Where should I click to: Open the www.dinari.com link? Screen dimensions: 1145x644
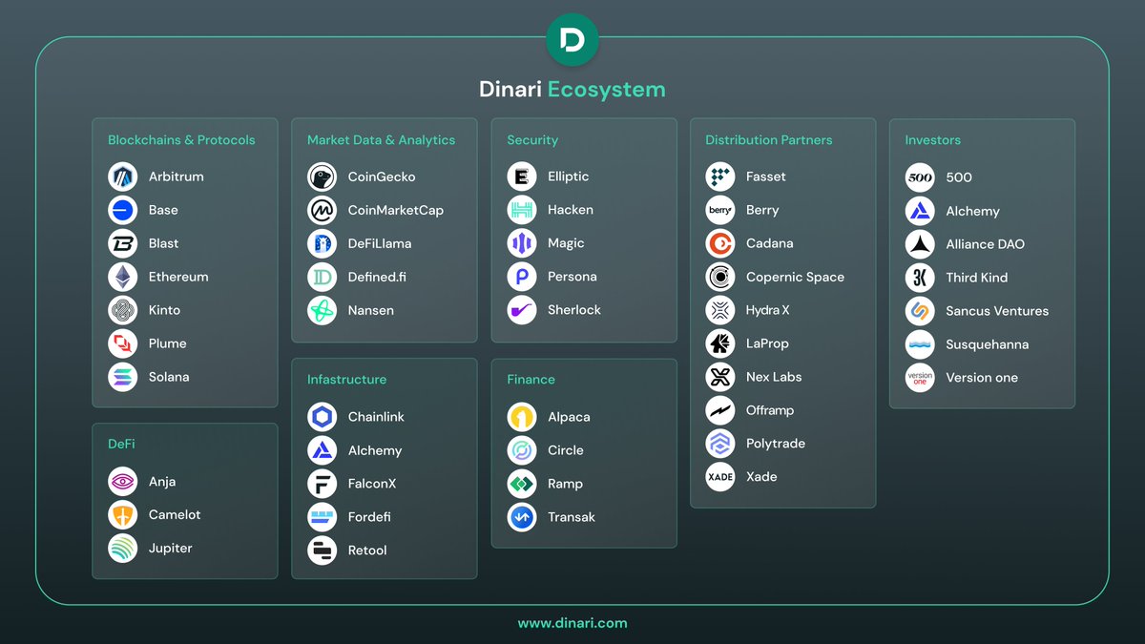572,623
